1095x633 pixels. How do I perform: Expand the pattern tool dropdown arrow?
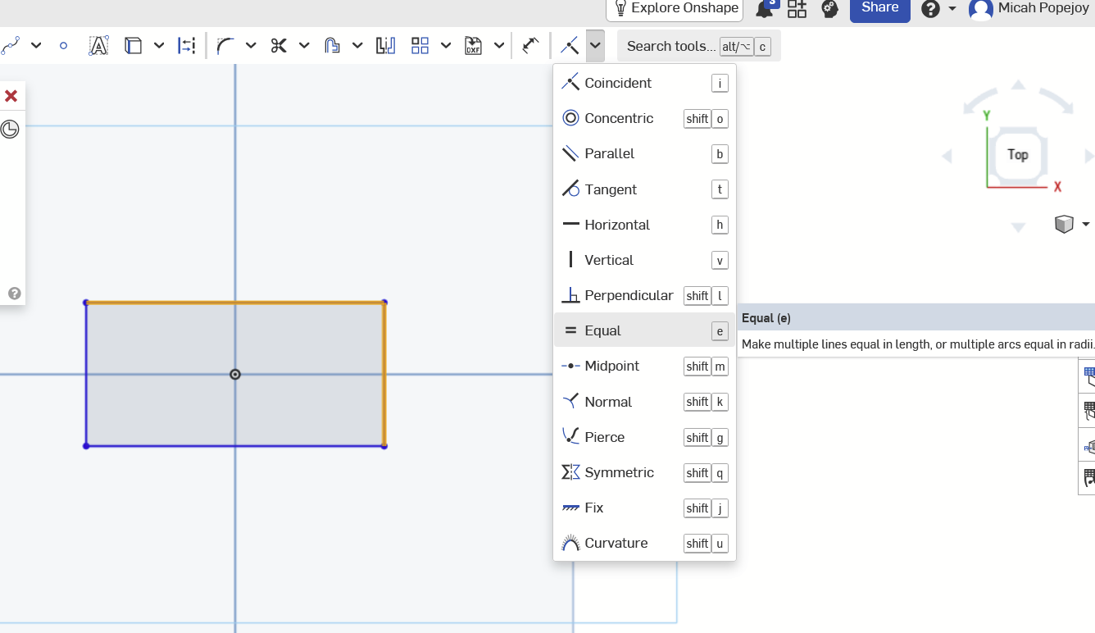(x=446, y=46)
